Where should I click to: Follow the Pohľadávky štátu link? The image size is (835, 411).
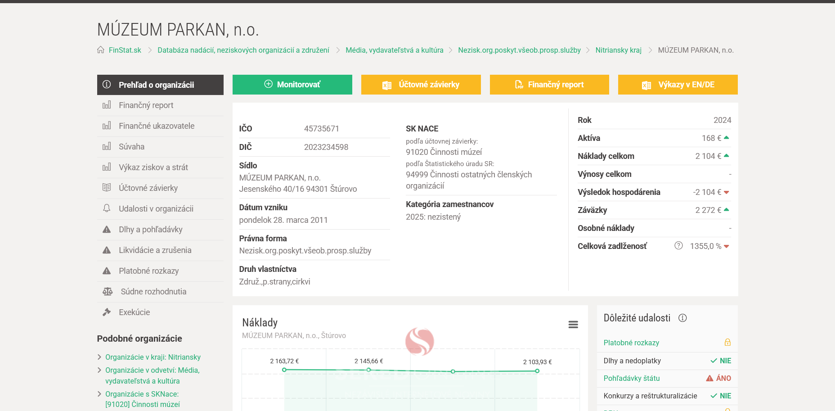click(x=631, y=379)
